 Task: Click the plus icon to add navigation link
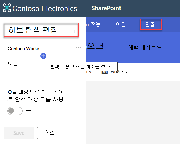coord(43,56)
